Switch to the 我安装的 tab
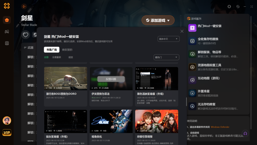This screenshot has height=145, width=257. [x=67, y=50]
